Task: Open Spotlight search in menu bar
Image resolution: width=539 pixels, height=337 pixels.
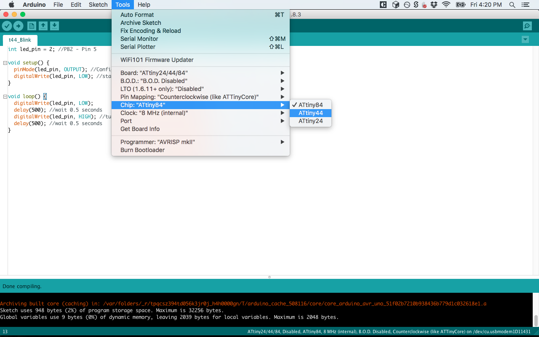Action: click(512, 5)
